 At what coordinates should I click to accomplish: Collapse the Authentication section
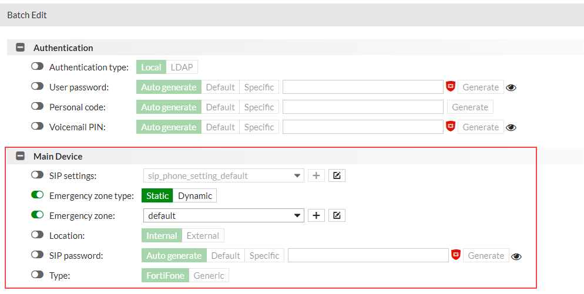click(x=21, y=48)
